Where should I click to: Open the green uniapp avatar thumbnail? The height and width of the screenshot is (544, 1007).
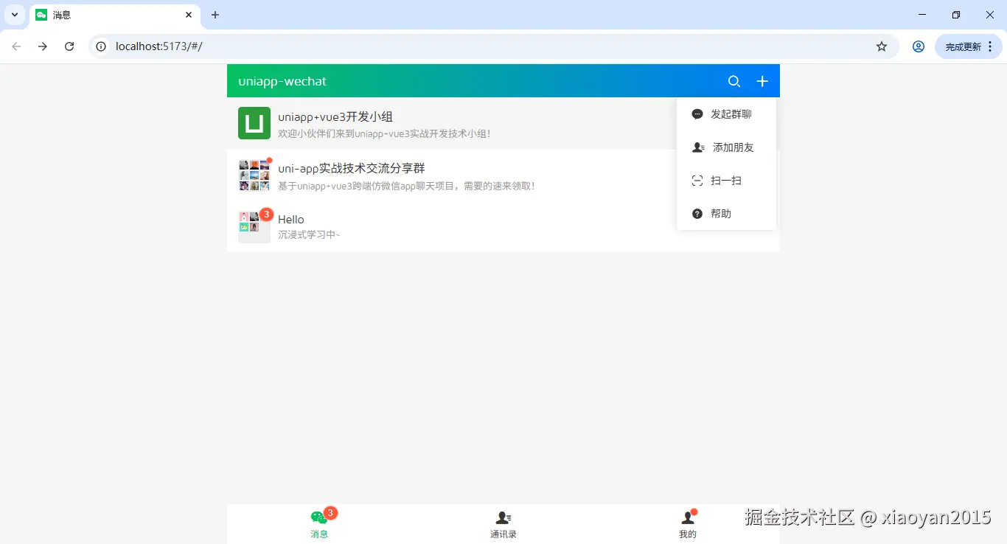[254, 123]
